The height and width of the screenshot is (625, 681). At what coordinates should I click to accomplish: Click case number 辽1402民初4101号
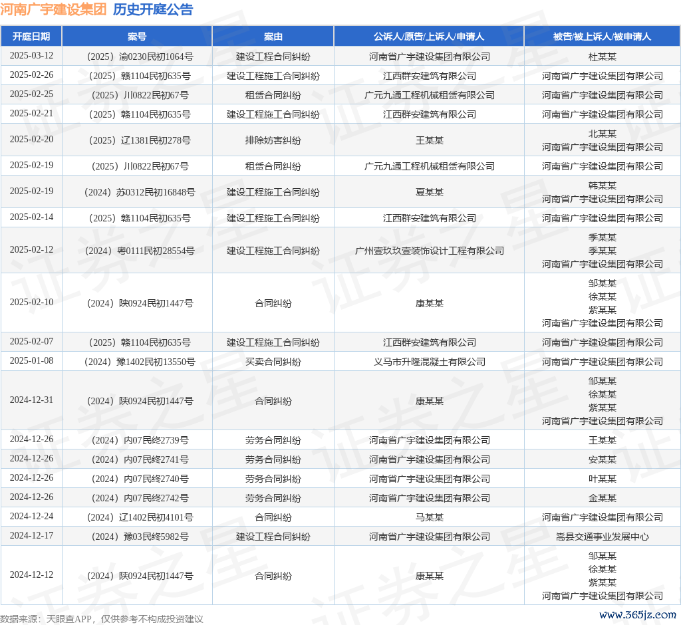(x=140, y=517)
